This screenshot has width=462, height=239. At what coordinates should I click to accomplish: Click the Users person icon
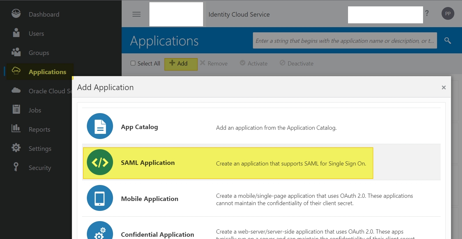pyautogui.click(x=16, y=33)
